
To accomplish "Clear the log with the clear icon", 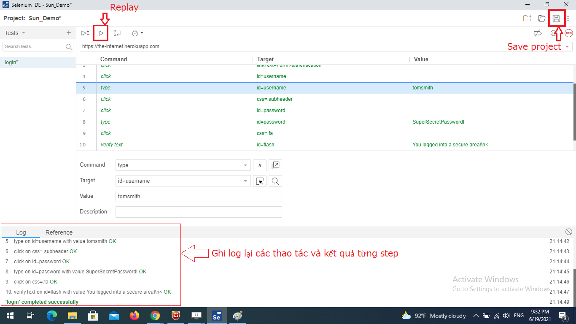I will (x=569, y=232).
